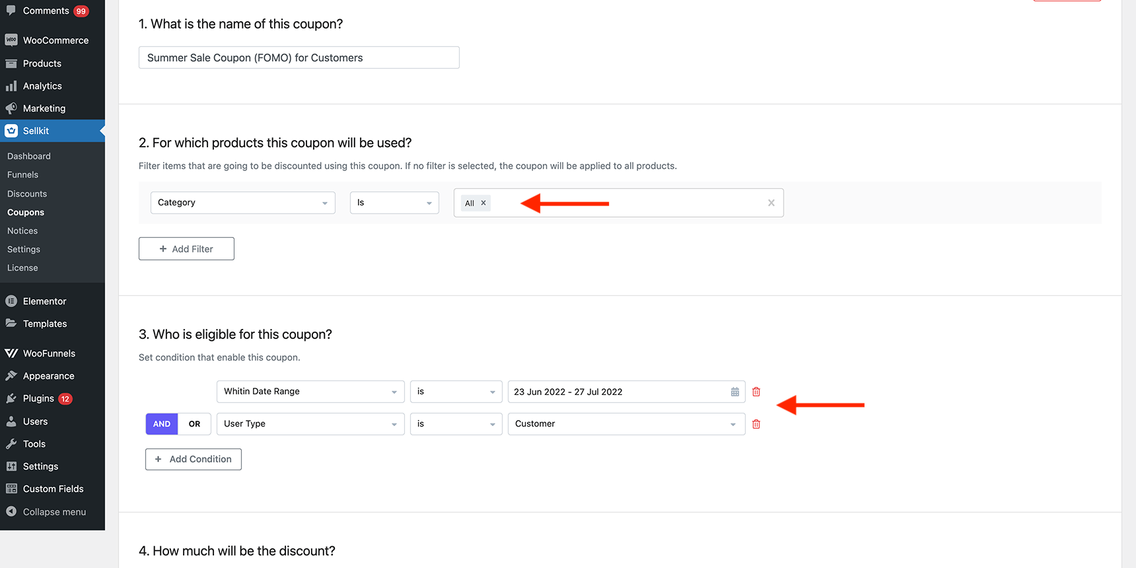Expand the Category filter dropdown

243,203
